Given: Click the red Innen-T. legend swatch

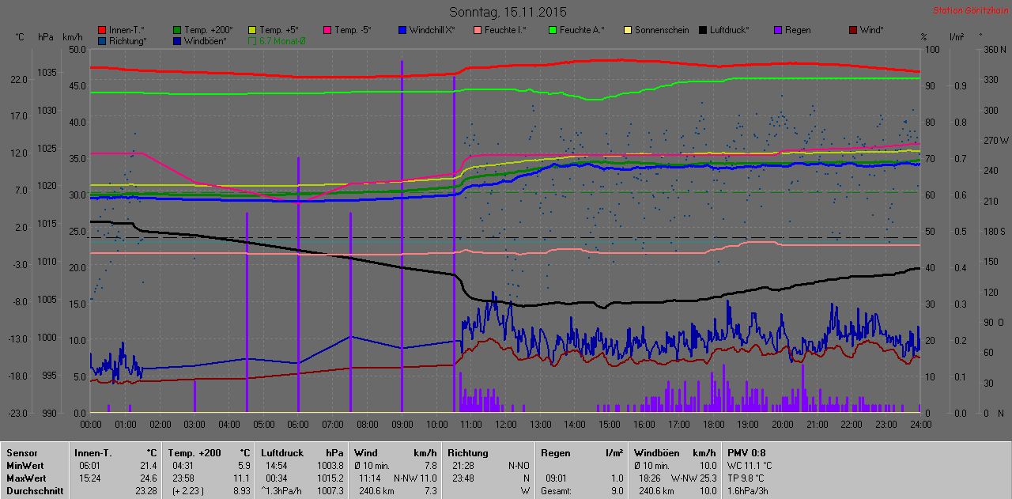Looking at the screenshot, I should 102,30.
